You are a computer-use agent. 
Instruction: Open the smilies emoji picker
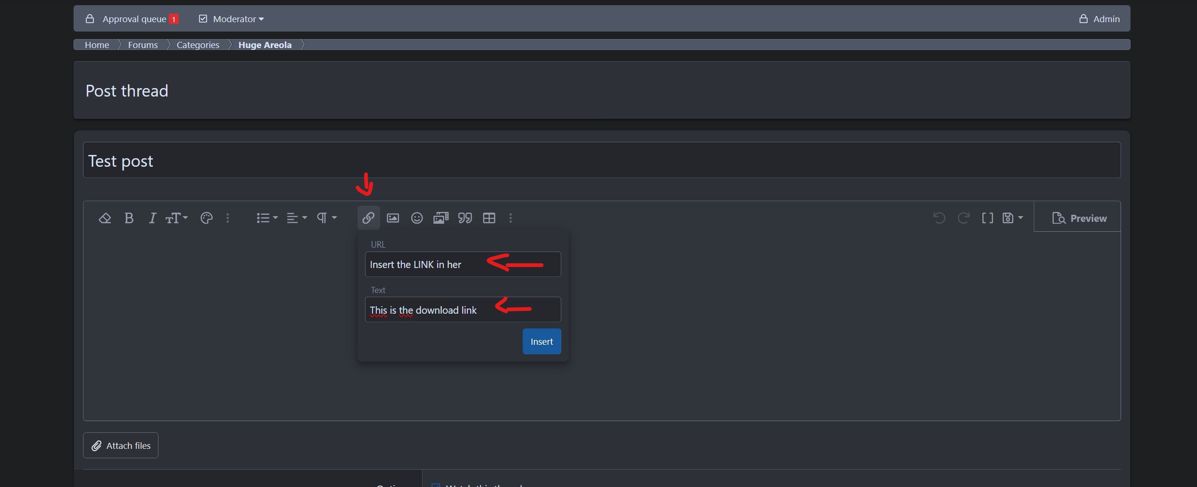pos(417,218)
